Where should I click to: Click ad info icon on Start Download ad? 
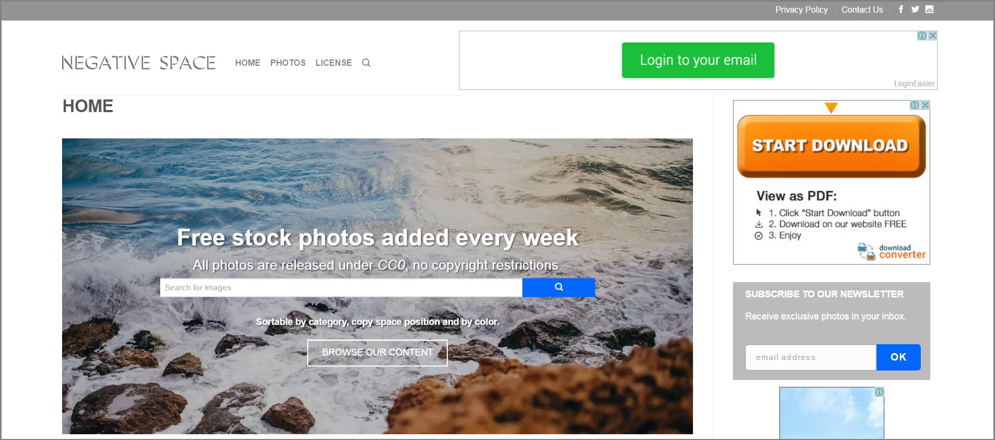click(x=915, y=105)
